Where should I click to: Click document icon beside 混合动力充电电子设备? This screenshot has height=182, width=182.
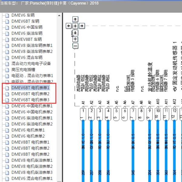(x=7, y=64)
